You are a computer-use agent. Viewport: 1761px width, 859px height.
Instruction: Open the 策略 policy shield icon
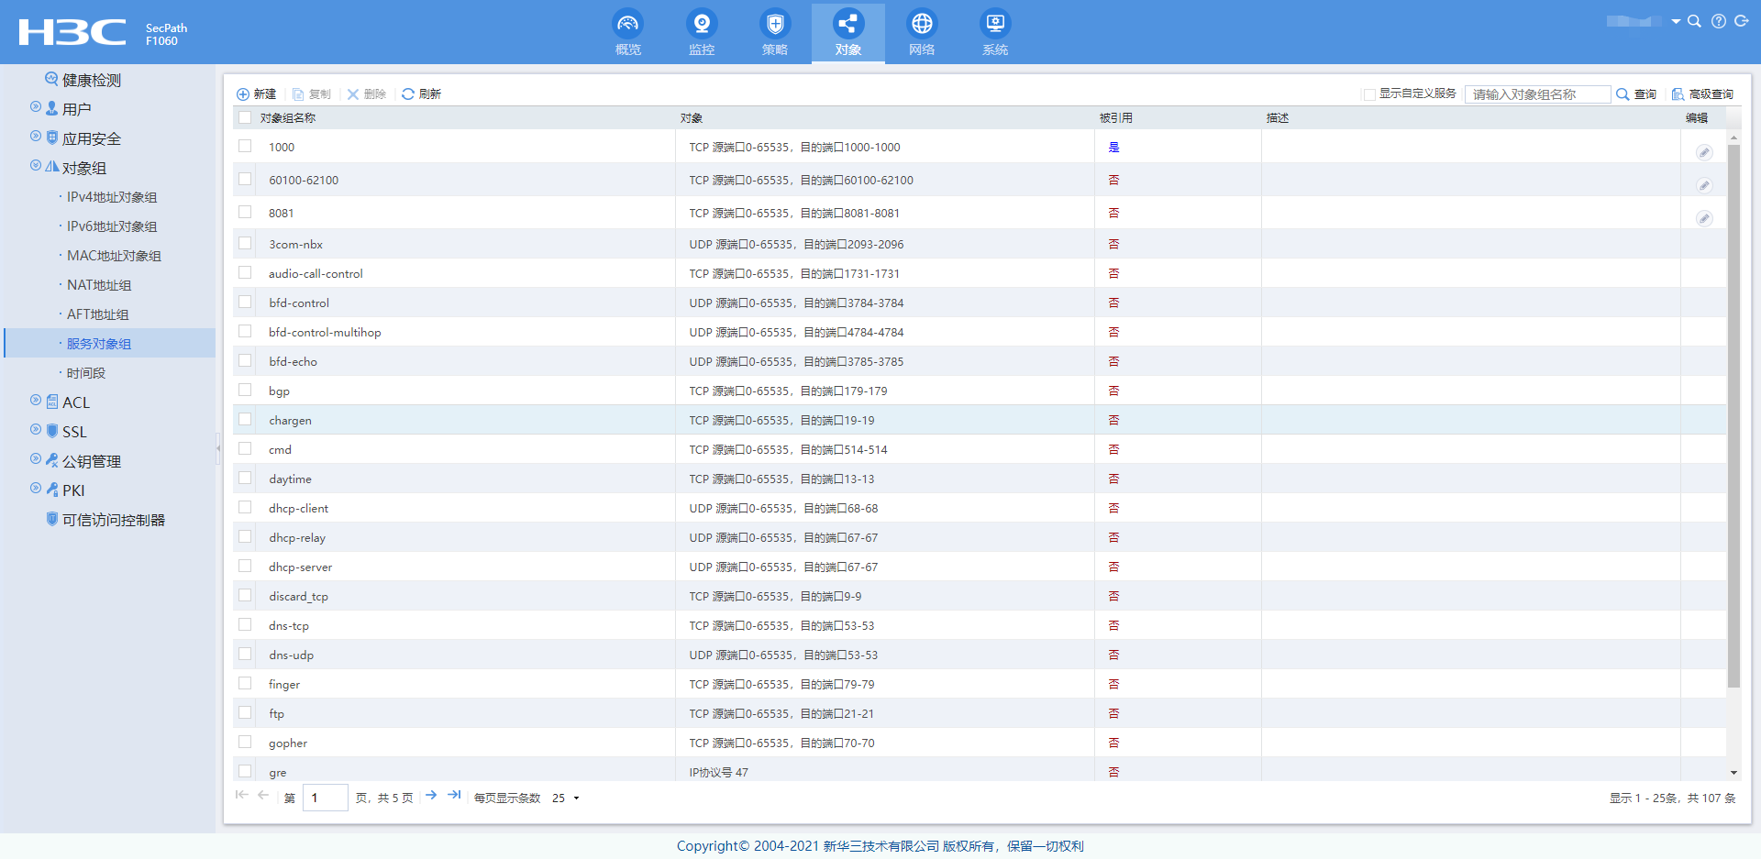pos(775,24)
